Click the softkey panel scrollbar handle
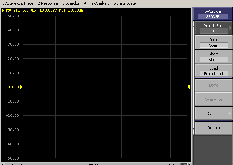Viewport: 233px width, 165px height. coord(194,78)
